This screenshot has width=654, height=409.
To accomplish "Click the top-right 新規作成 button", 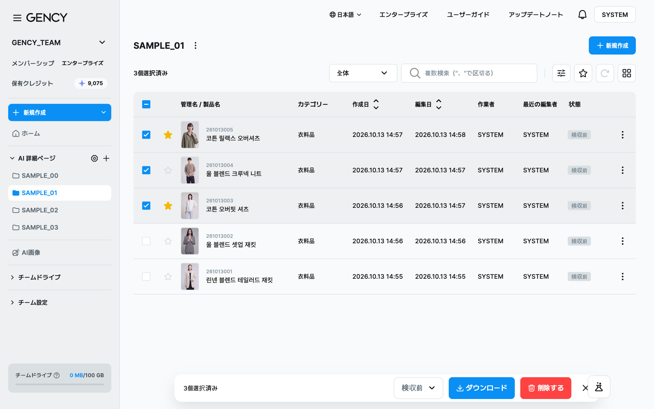I will (612, 45).
